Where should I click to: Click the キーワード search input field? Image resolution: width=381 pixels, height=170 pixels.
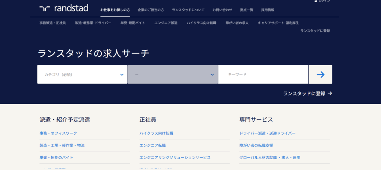point(263,74)
